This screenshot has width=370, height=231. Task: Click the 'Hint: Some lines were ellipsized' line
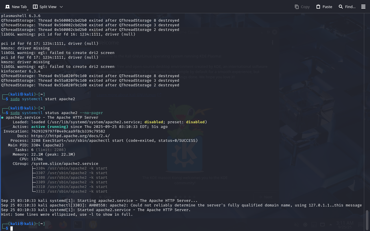pyautogui.click(x=67, y=215)
